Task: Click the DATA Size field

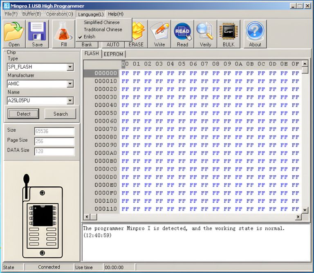Action: (x=54, y=151)
